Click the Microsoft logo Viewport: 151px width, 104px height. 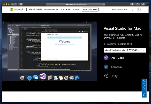[17, 9]
